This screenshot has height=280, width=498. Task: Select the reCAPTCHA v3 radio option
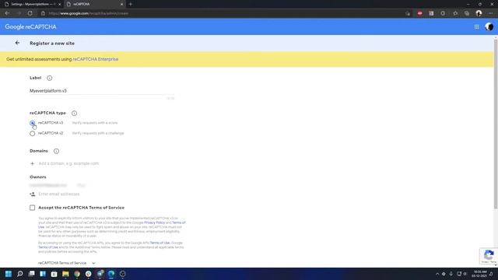click(33, 123)
